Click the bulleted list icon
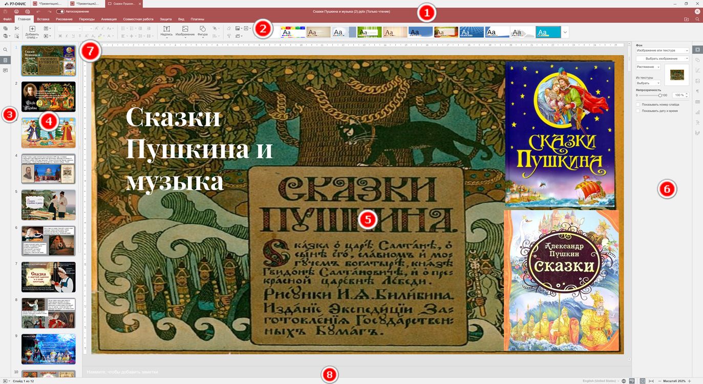Image resolution: width=703 pixels, height=384 pixels. point(124,29)
